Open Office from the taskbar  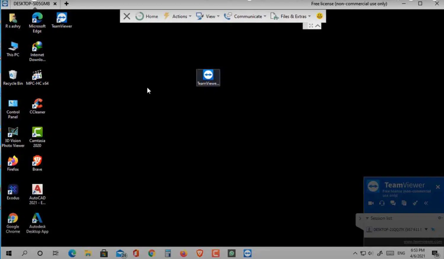point(136,253)
